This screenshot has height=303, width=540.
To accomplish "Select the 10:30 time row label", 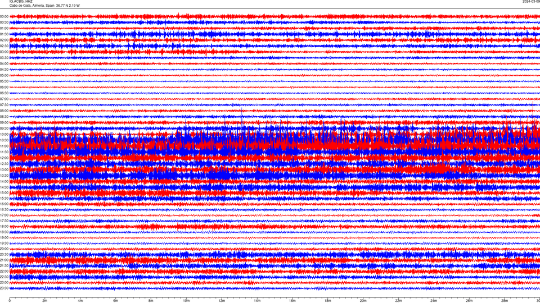I will 4,140.
